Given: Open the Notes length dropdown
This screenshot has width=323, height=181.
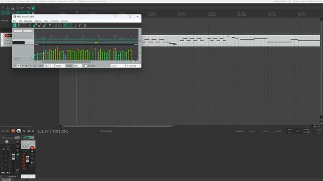Looking at the screenshot, I should [78, 66].
